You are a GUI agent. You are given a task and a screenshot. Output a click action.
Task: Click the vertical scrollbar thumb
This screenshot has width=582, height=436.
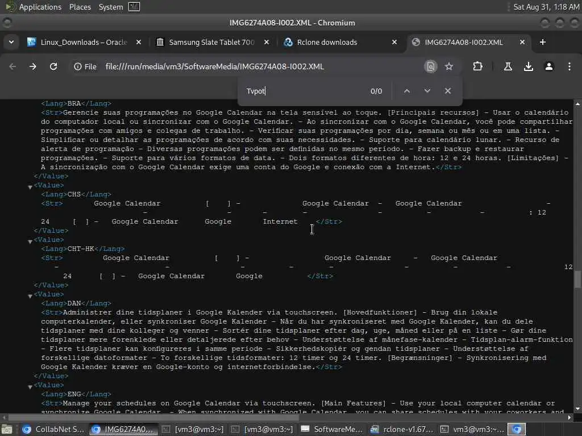tap(577, 279)
